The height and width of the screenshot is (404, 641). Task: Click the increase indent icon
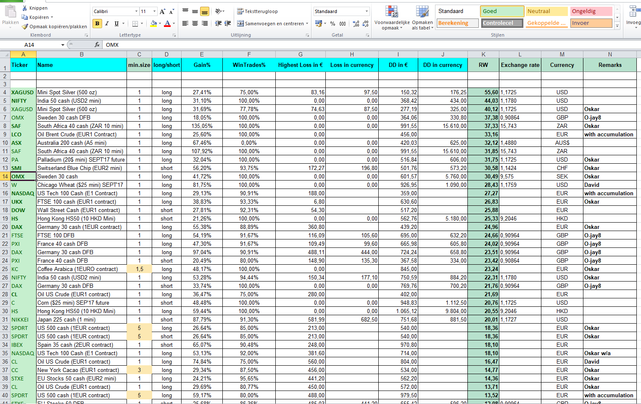[x=227, y=24]
